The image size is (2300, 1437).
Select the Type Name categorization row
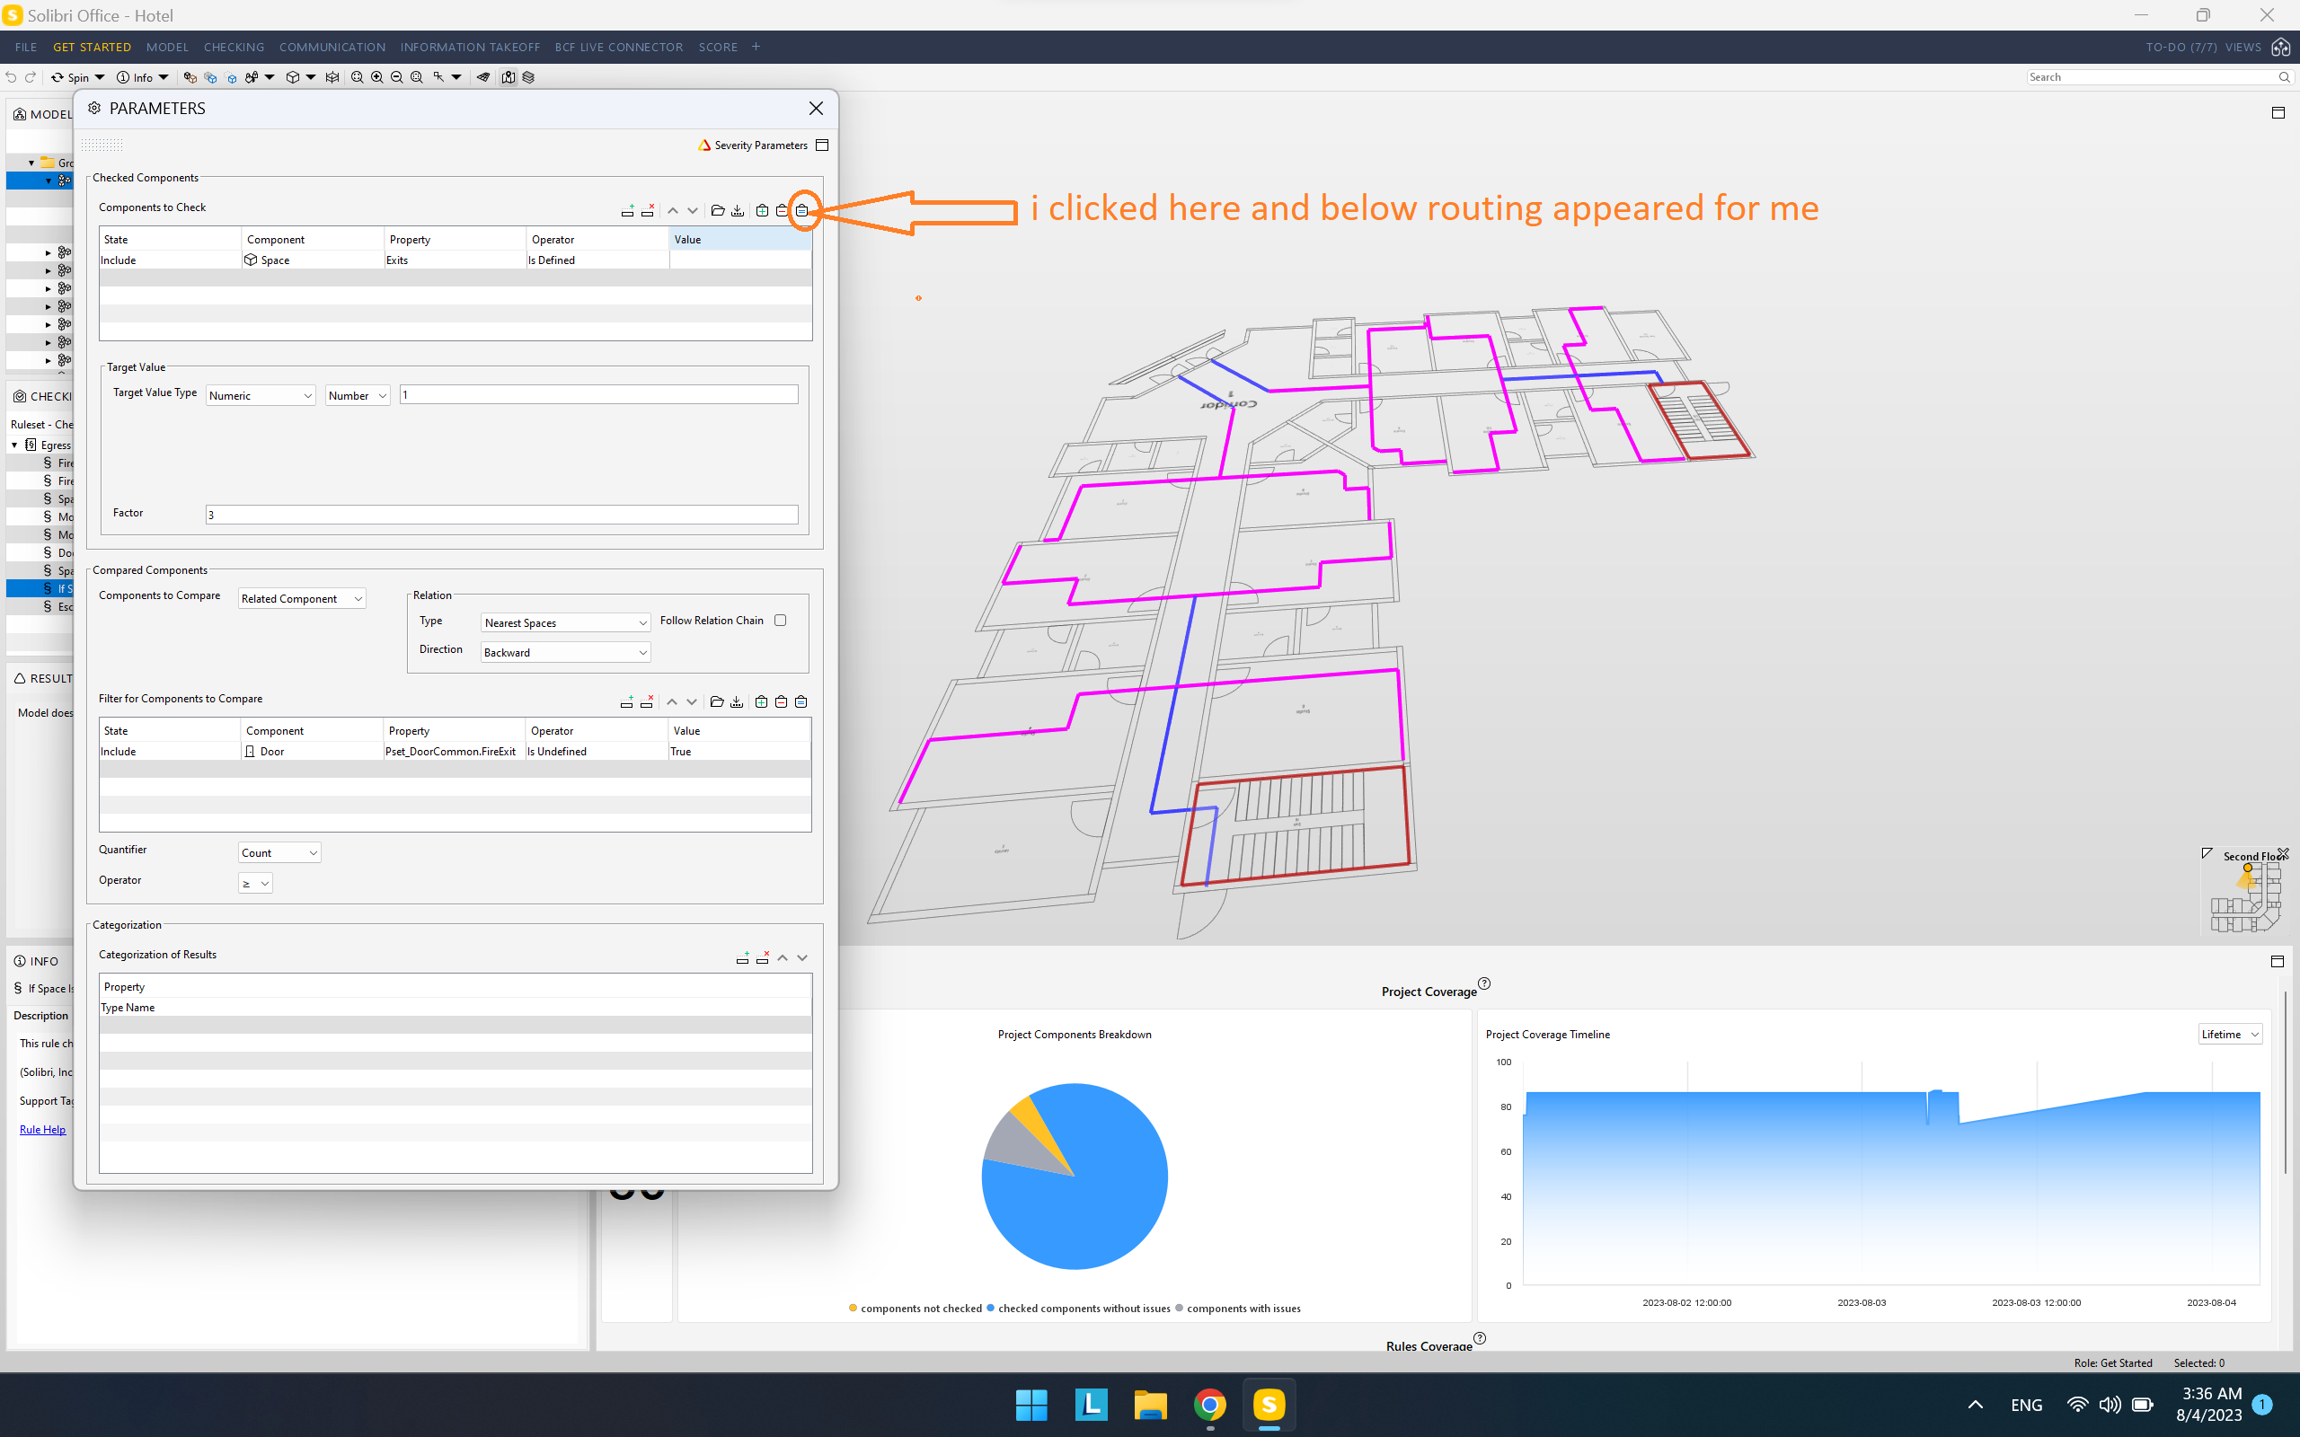point(456,1008)
